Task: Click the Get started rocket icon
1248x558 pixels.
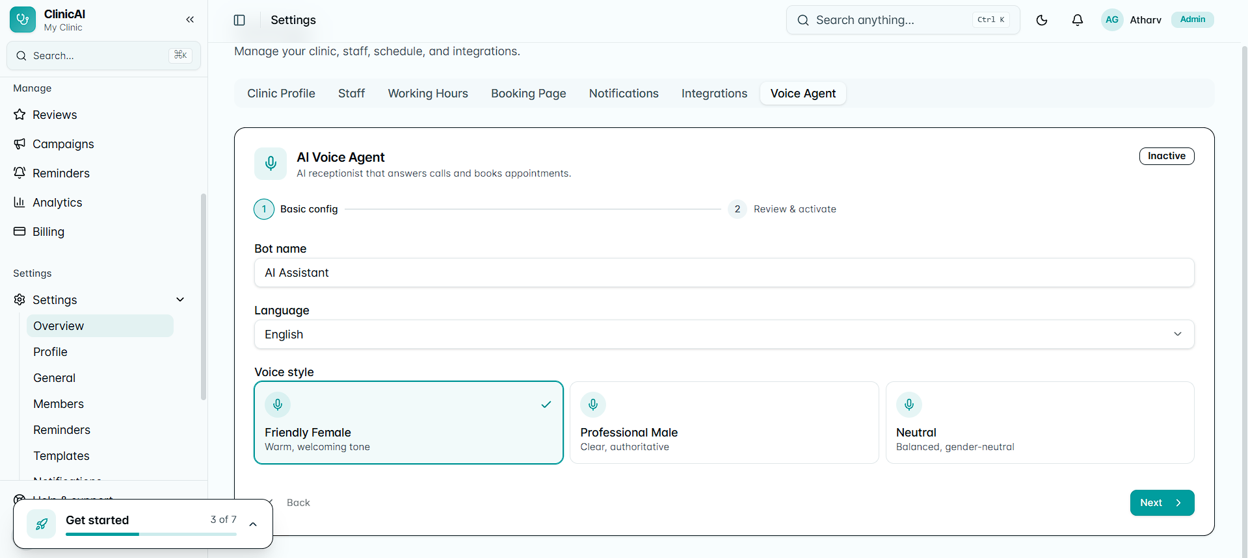Action: [41, 524]
